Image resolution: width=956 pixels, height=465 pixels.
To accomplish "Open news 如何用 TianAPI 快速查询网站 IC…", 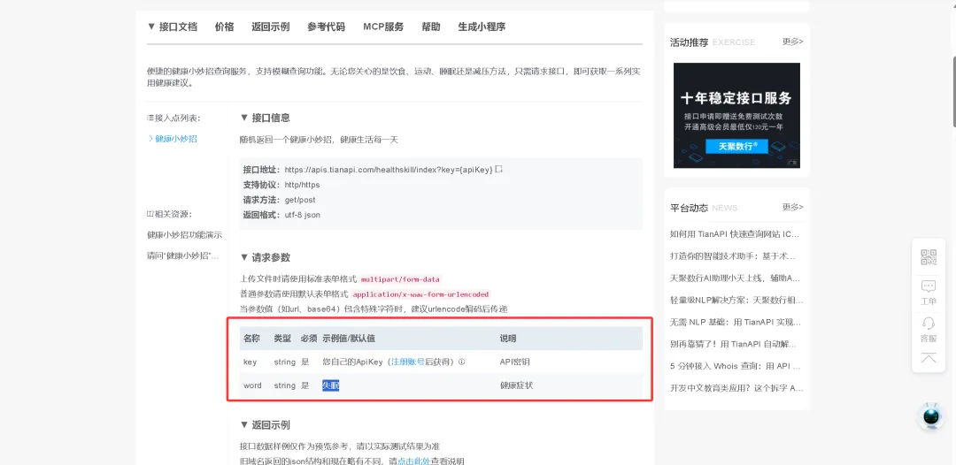I will [734, 233].
